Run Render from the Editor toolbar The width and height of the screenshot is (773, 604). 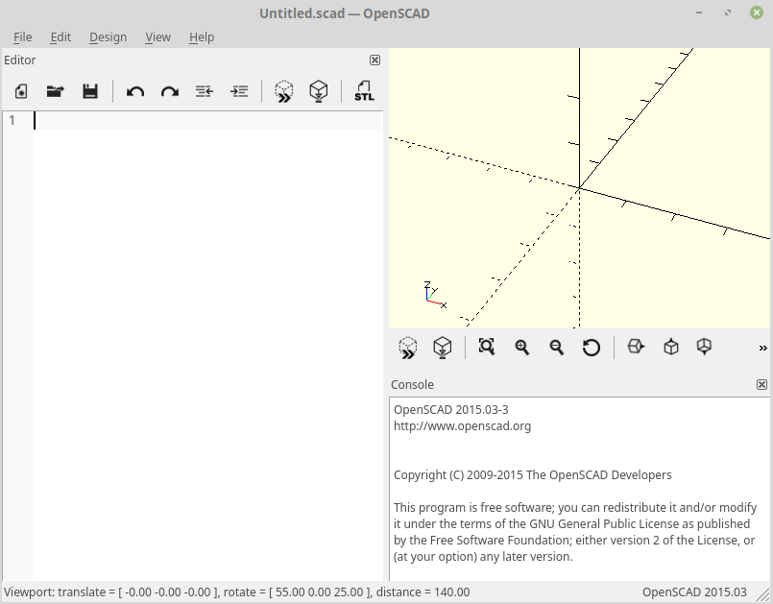click(319, 92)
